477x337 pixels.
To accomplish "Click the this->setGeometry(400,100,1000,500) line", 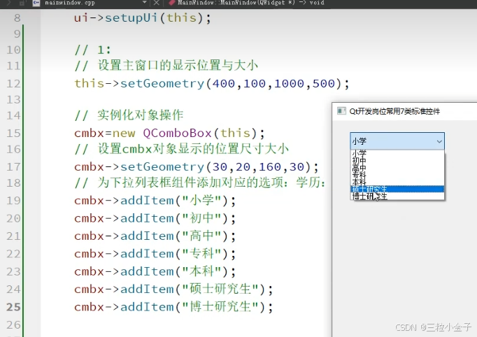I will click(212, 83).
